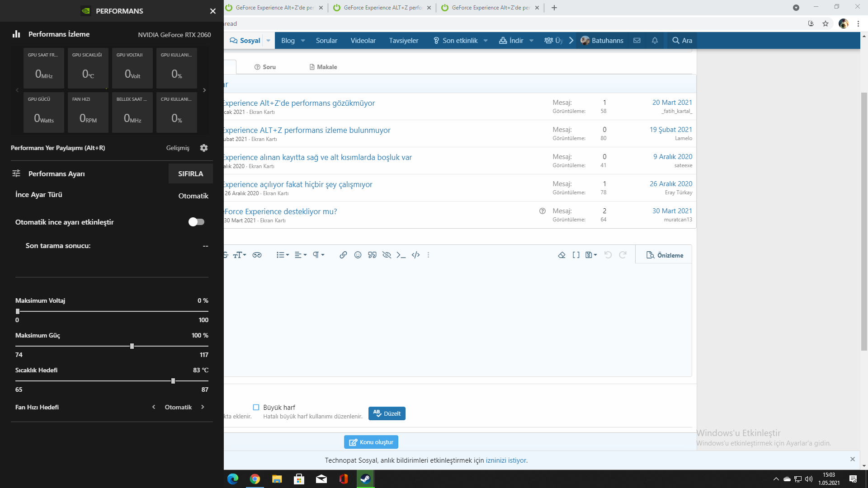Insert quote with quotation marks icon
This screenshot has height=488, width=868.
point(372,255)
